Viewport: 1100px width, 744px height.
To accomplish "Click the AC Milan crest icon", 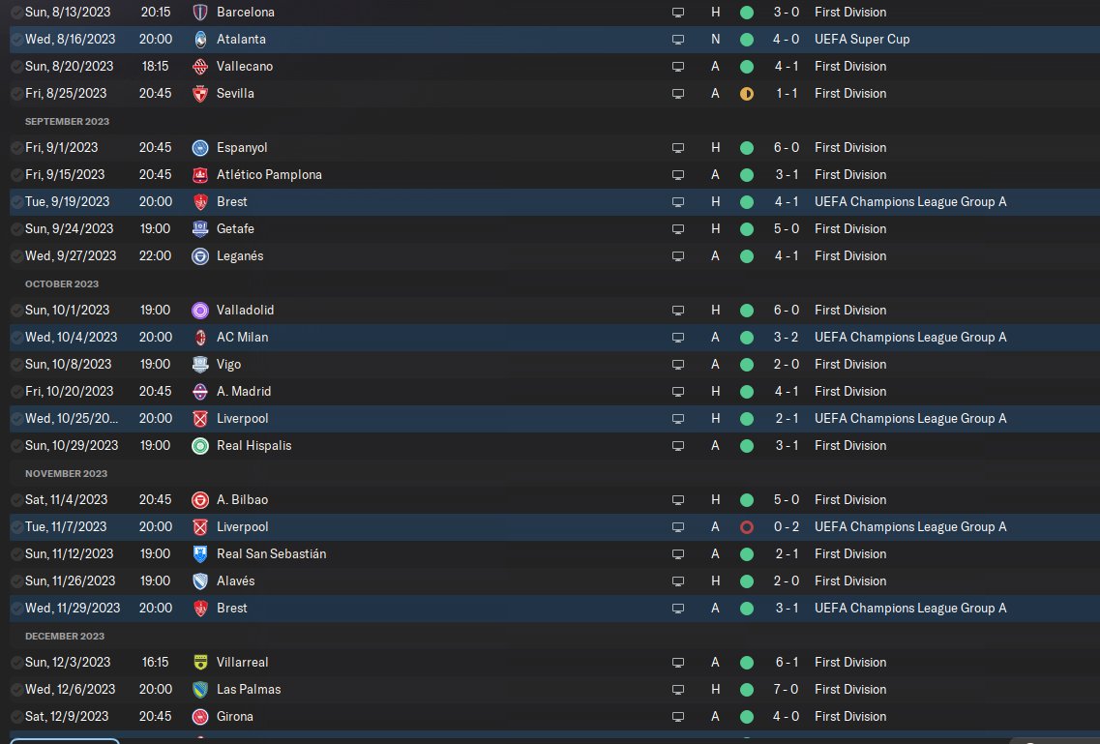I will (200, 338).
